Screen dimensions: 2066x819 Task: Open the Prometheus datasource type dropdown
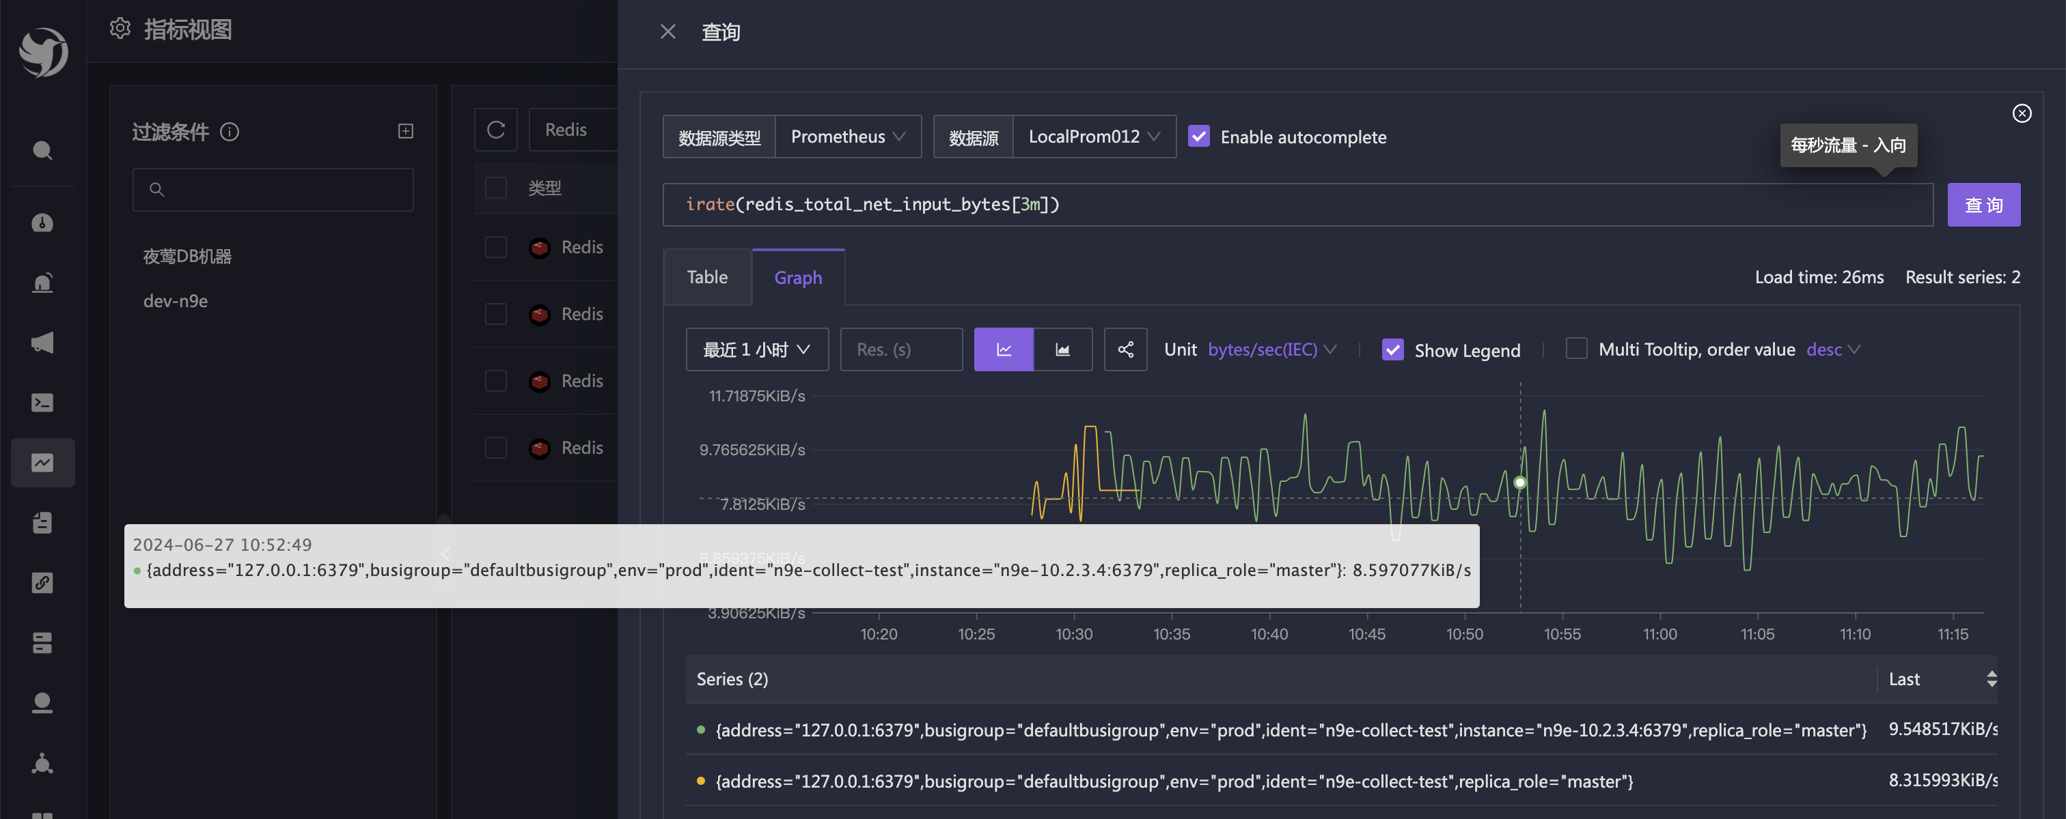(x=848, y=137)
